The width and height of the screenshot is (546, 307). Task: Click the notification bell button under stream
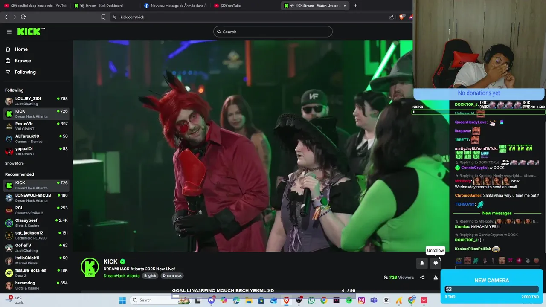(x=422, y=263)
